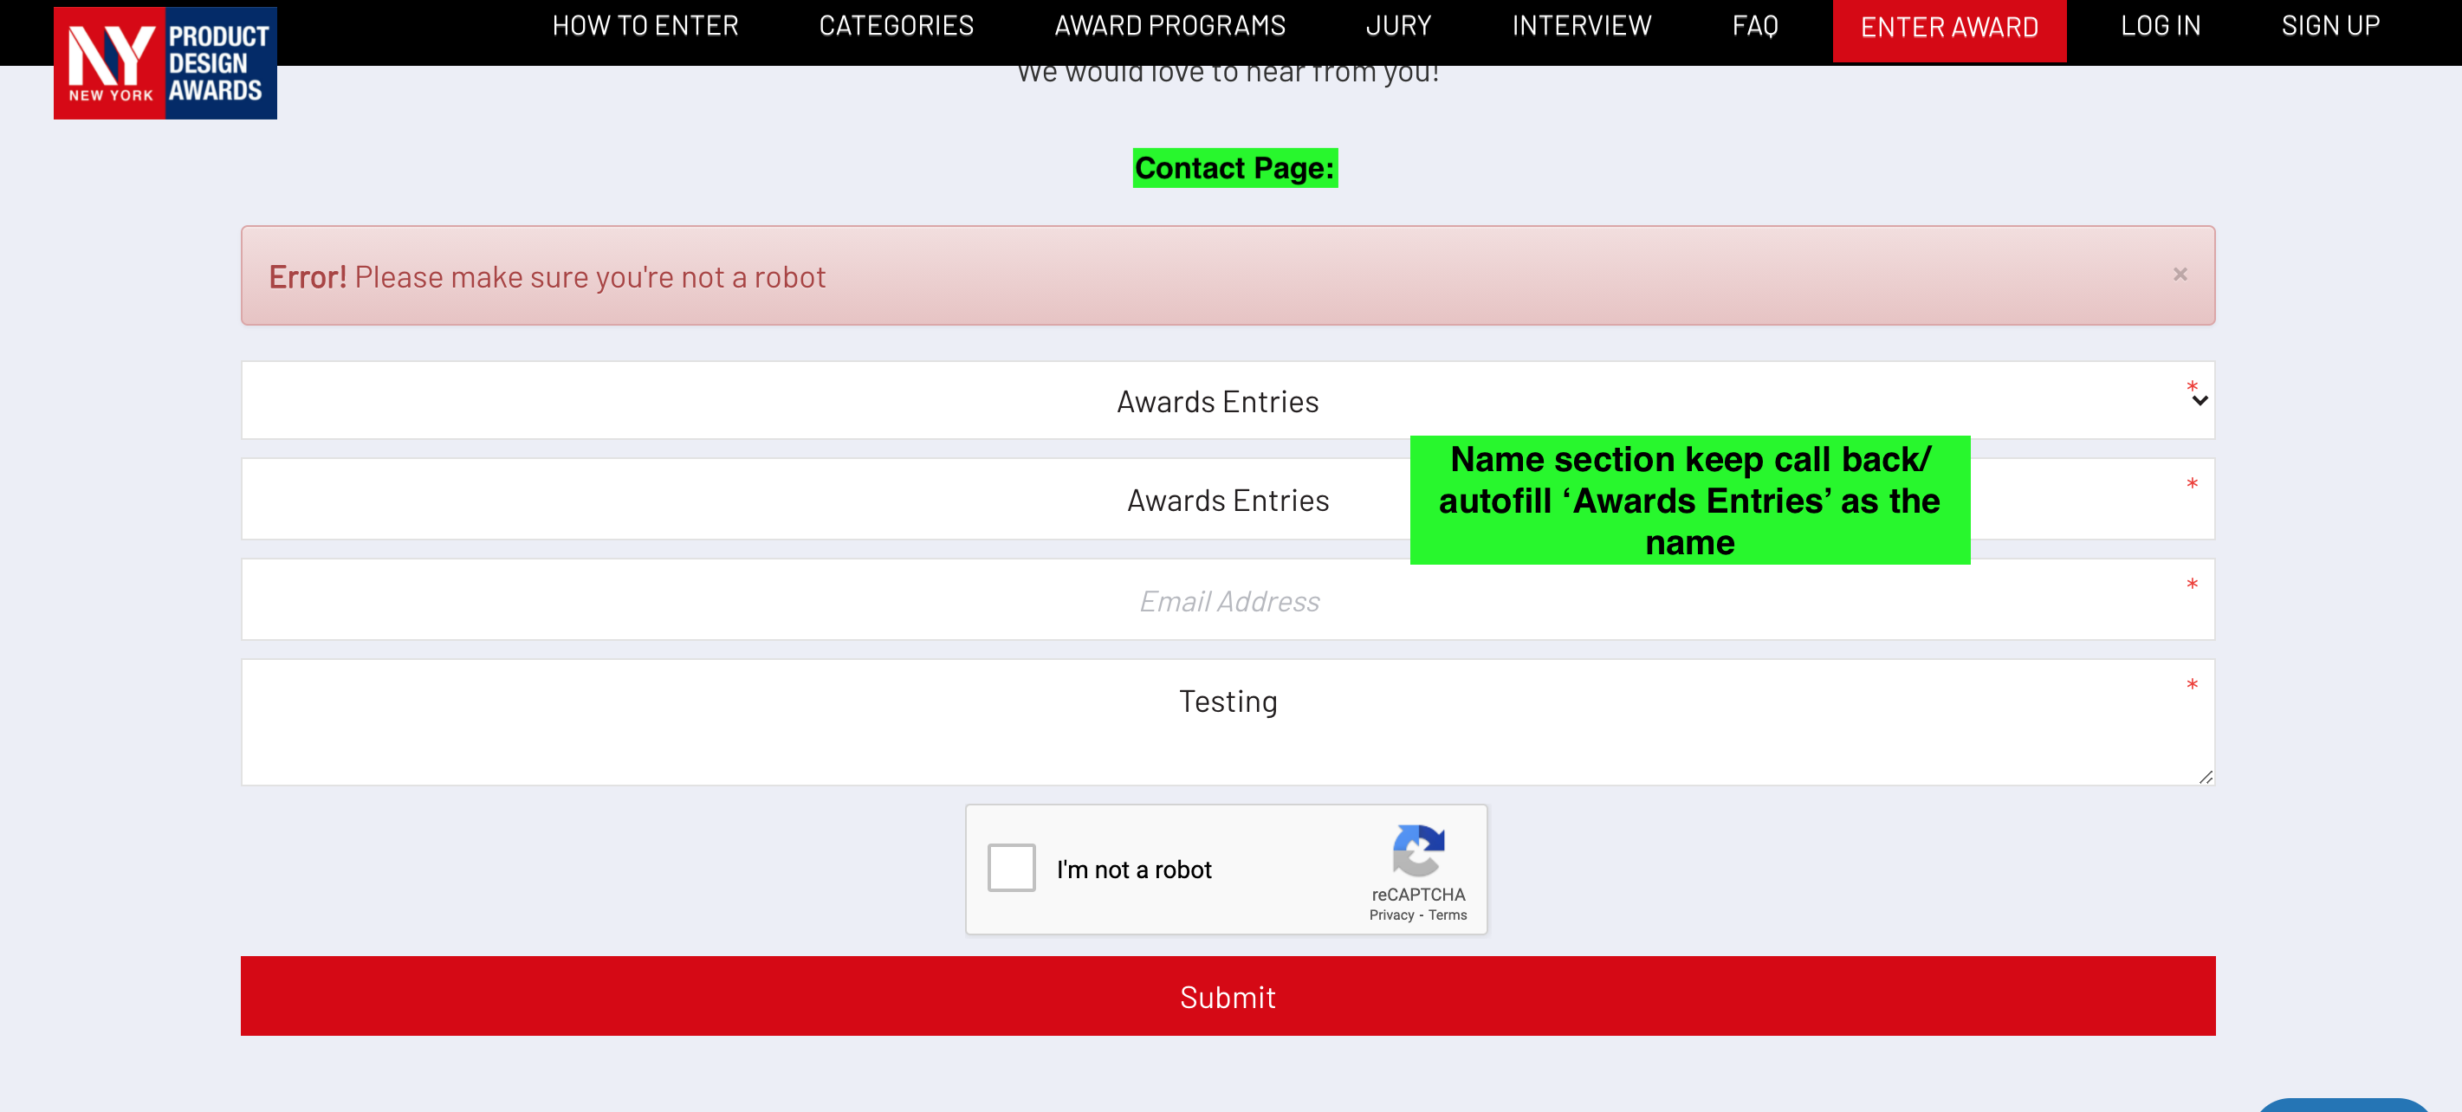Image resolution: width=2462 pixels, height=1112 pixels.
Task: Click the message textarea with Testing
Action: (1228, 722)
